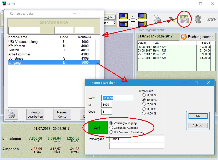Confirm with the OK button

(198, 116)
